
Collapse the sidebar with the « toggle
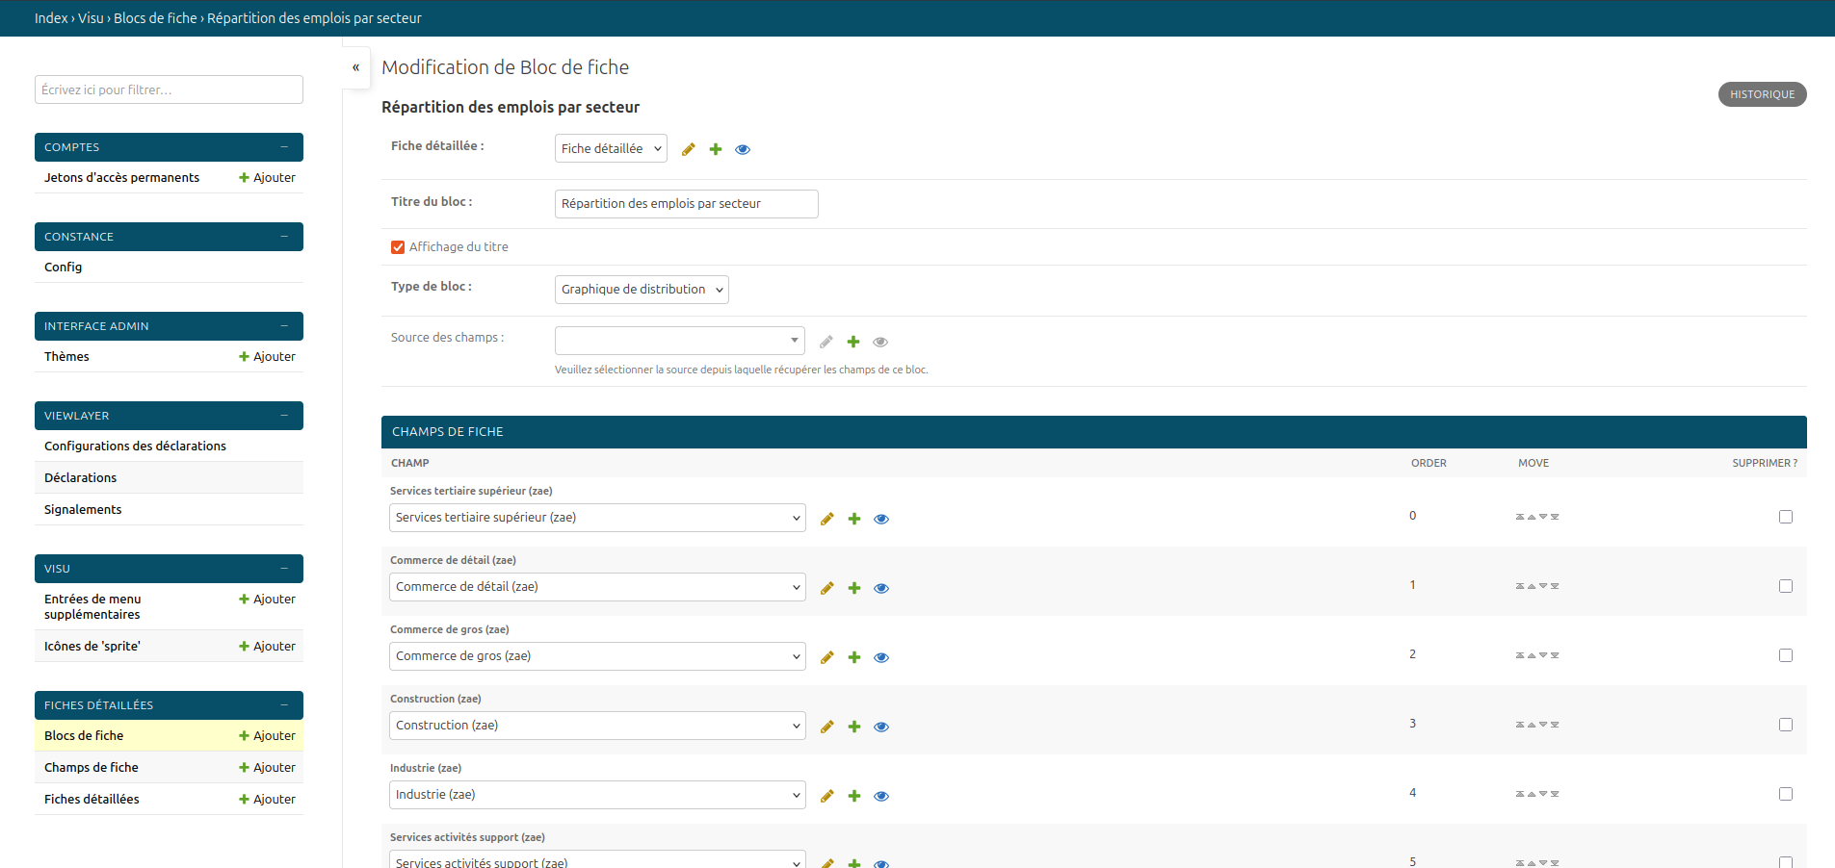pyautogui.click(x=355, y=67)
